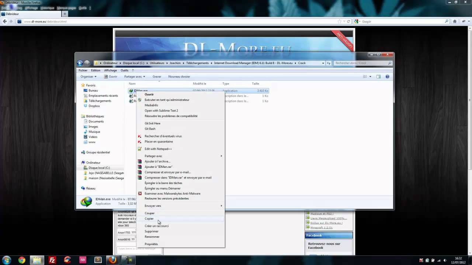
Task: Select Disque local (C:) in sidebar
Action: [x=99, y=168]
